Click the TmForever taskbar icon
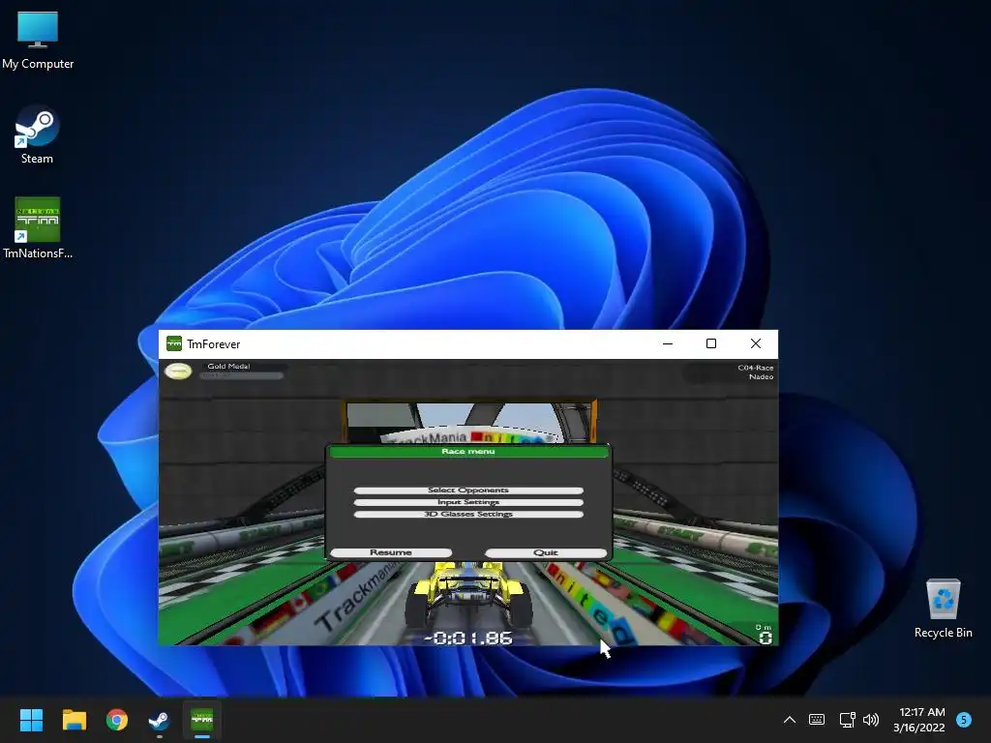Image resolution: width=991 pixels, height=743 pixels. pos(202,720)
